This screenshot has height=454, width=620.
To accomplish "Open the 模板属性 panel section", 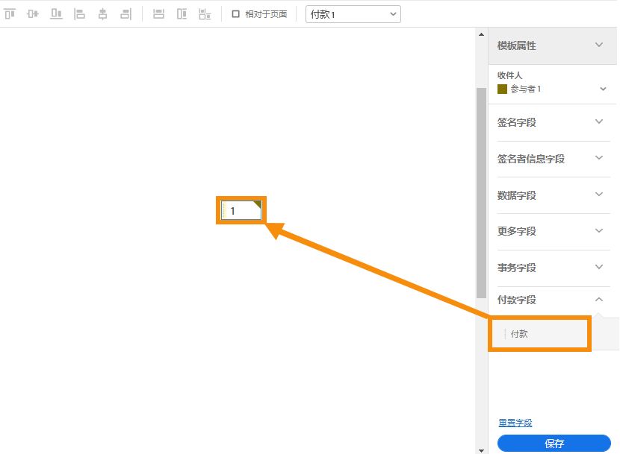I will point(553,45).
